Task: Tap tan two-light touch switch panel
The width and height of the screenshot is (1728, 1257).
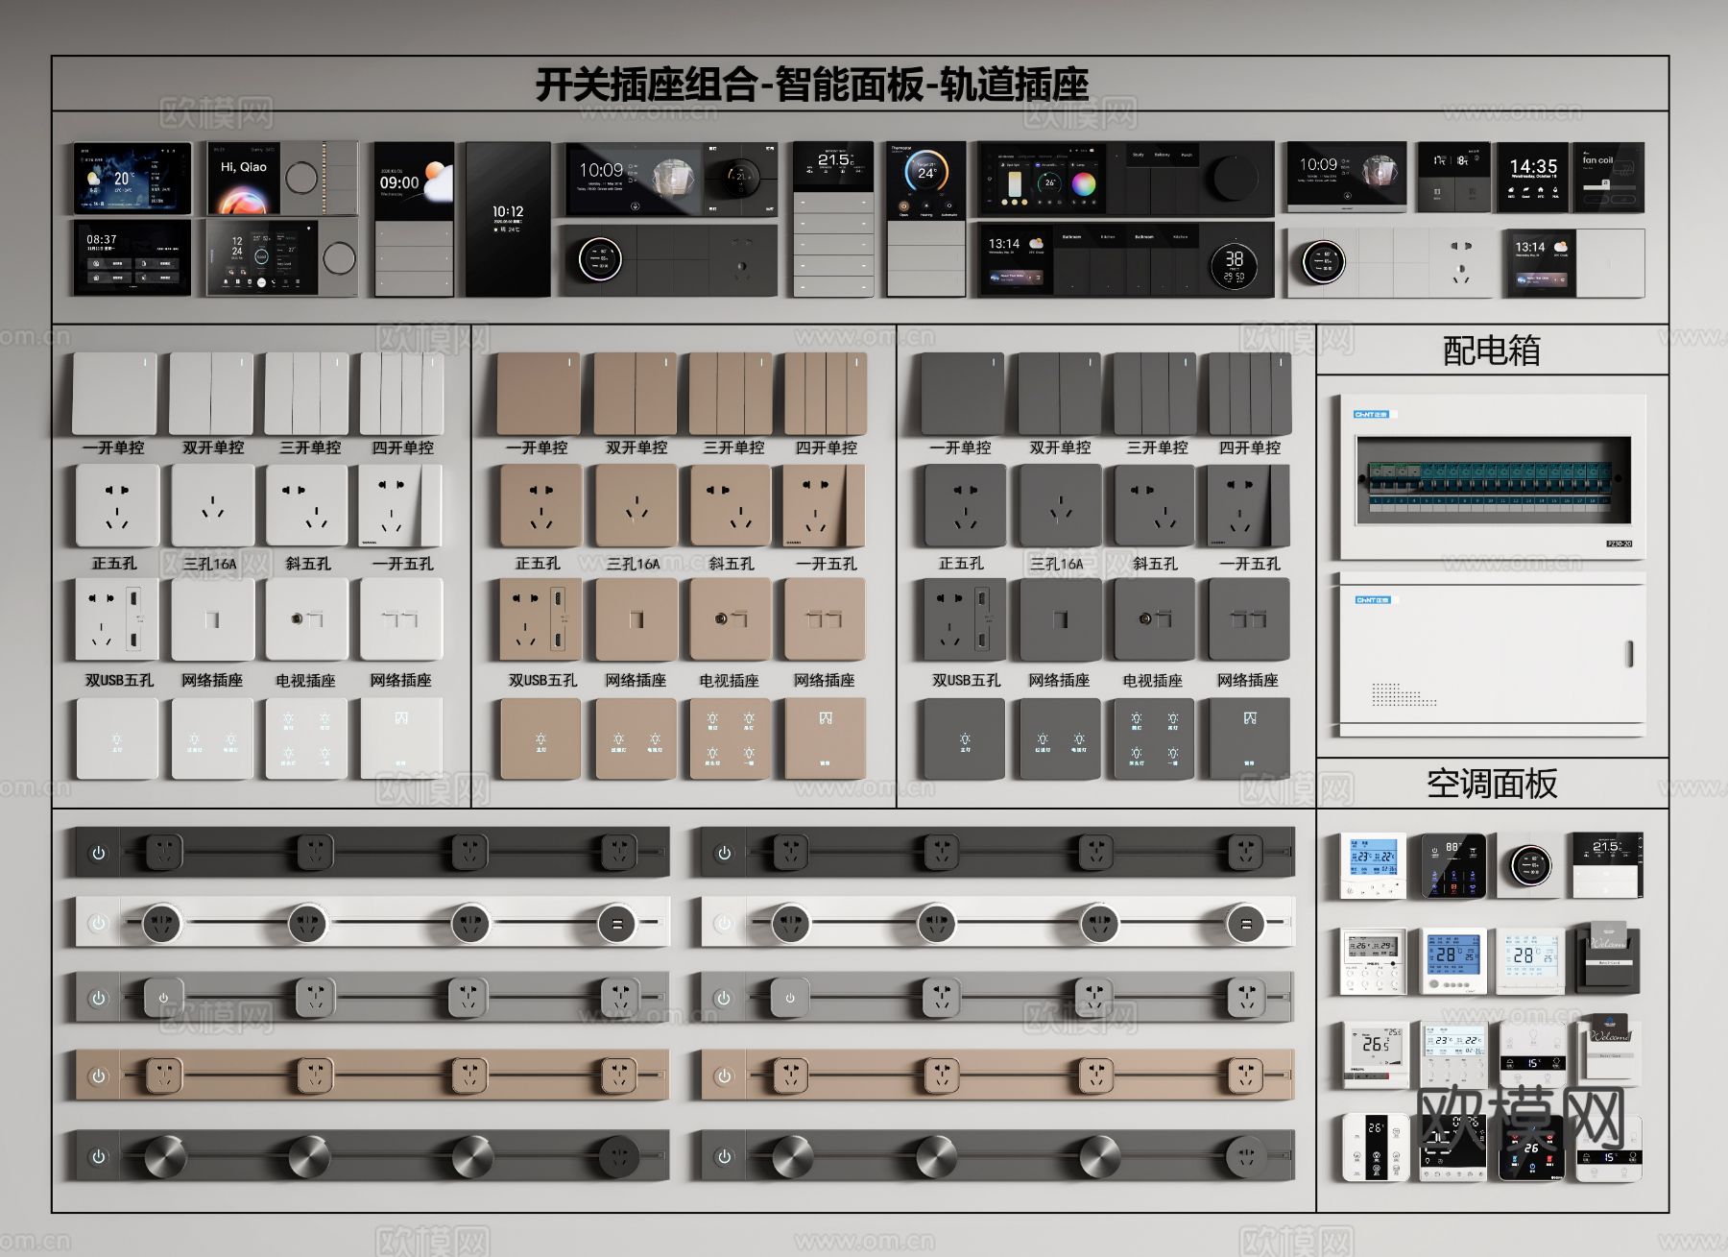Action: click(636, 738)
